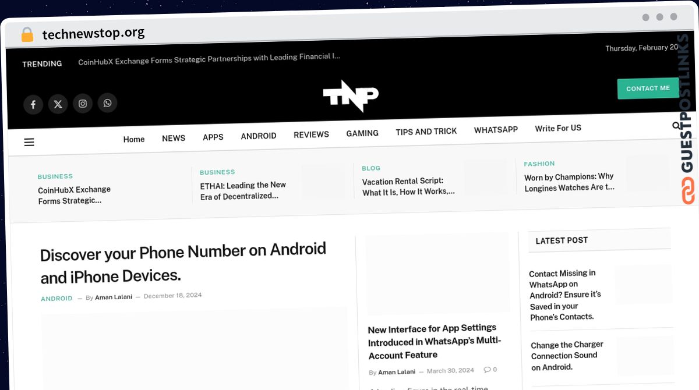Open the APPS menu item
Screen dimensions: 699x390
point(213,137)
